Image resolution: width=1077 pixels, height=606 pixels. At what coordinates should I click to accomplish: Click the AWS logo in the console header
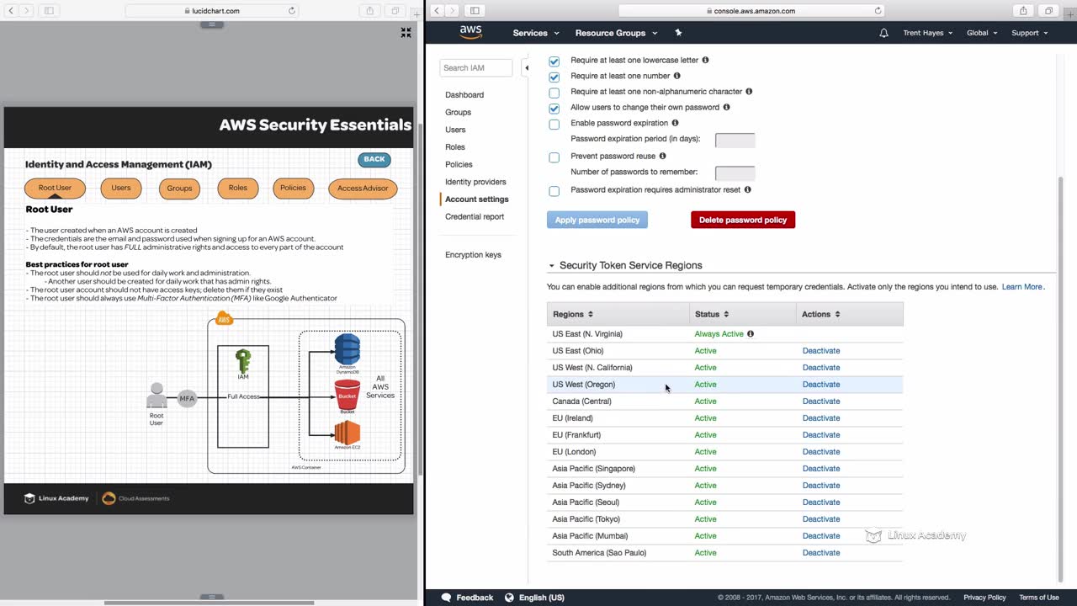[470, 32]
